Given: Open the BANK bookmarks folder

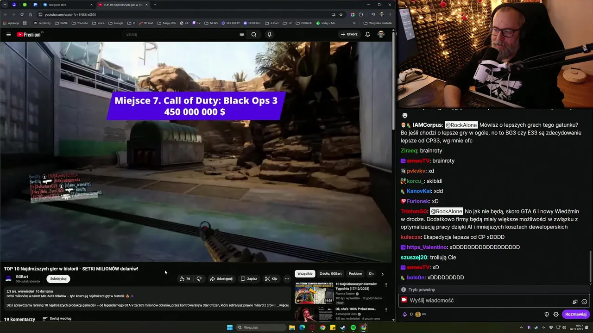Looking at the screenshot, I should (61, 23).
